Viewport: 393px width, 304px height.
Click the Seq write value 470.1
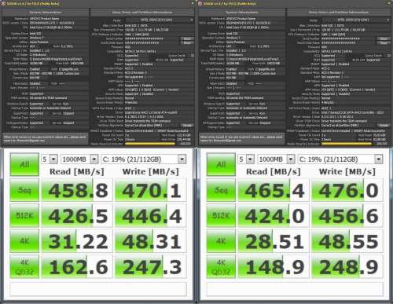[151, 190]
